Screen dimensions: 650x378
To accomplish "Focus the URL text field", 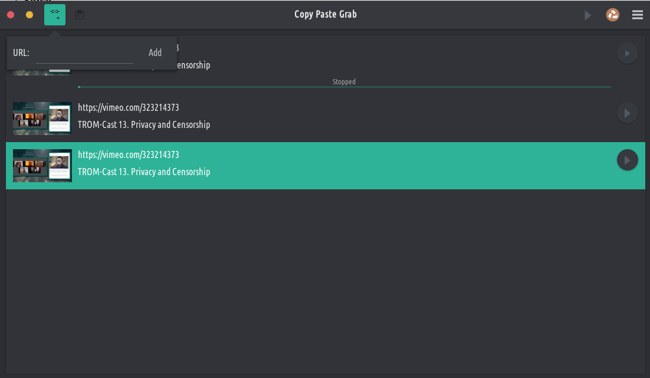I will click(x=84, y=53).
